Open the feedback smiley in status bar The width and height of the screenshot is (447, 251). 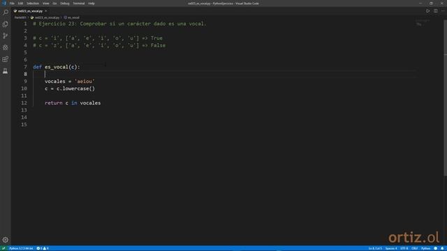coord(436,248)
